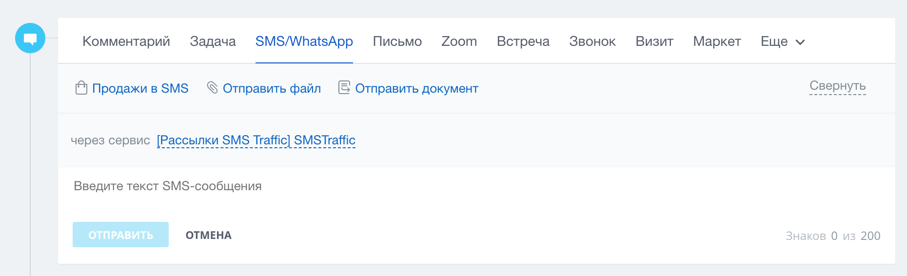Expand the Еще dropdown chevron
The width and height of the screenshot is (907, 276).
point(800,42)
